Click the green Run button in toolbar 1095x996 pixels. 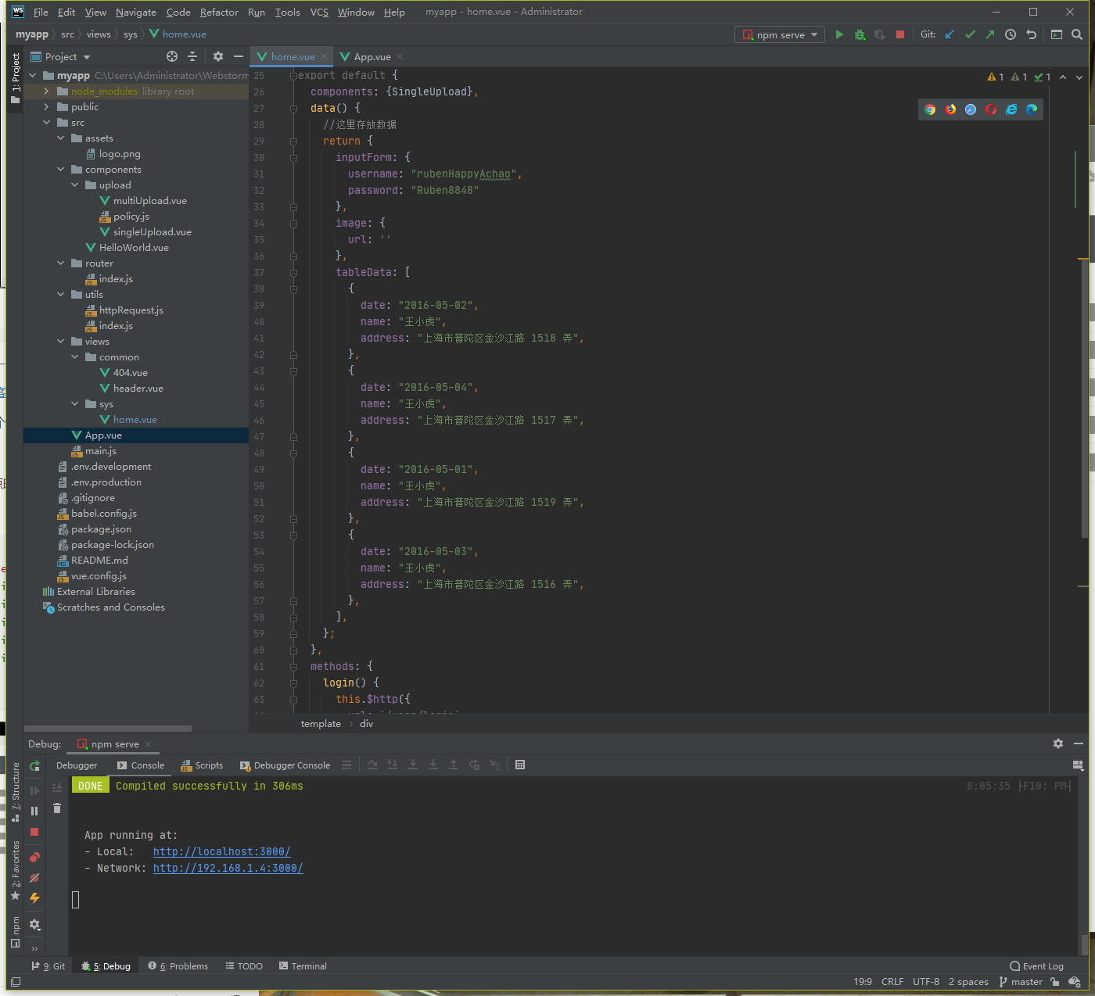pos(839,34)
